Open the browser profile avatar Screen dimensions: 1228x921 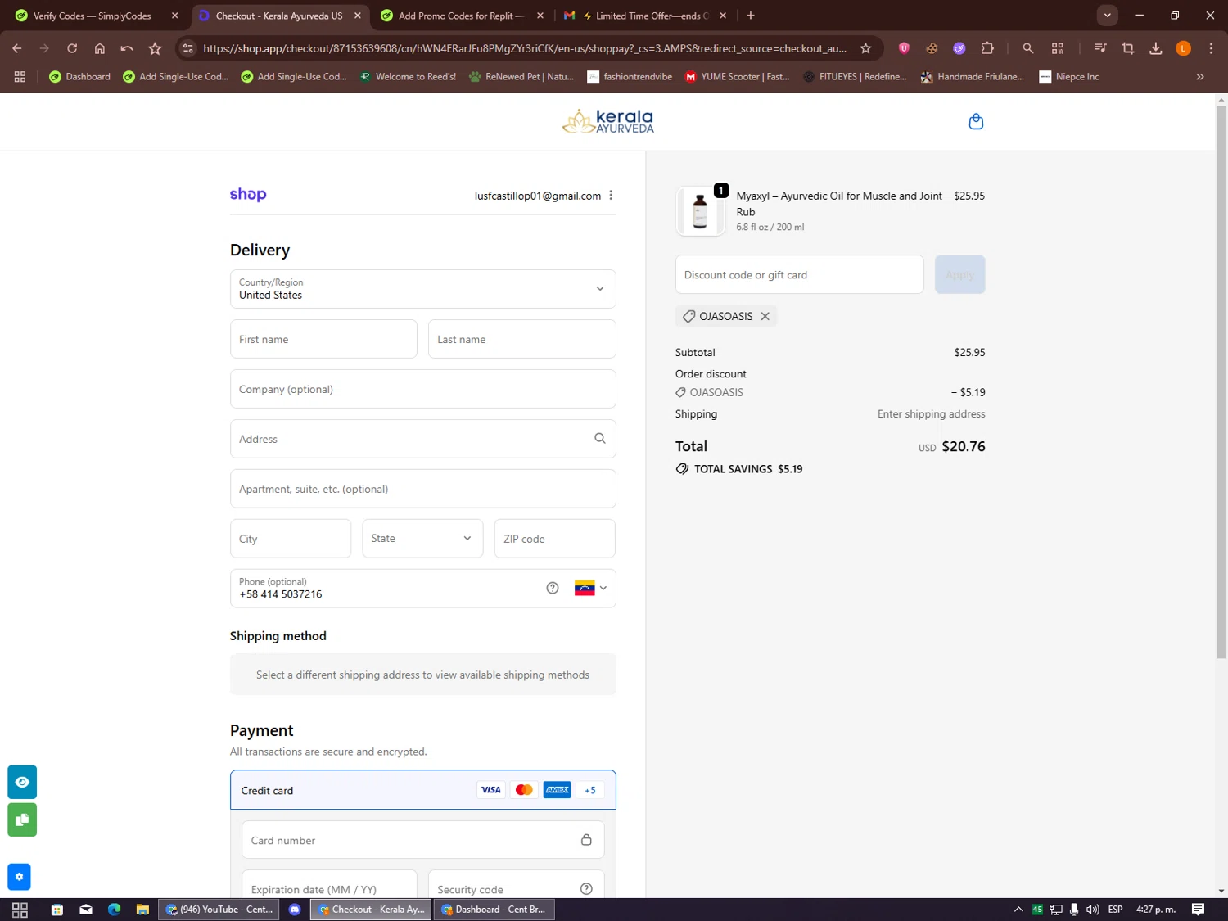(1183, 48)
